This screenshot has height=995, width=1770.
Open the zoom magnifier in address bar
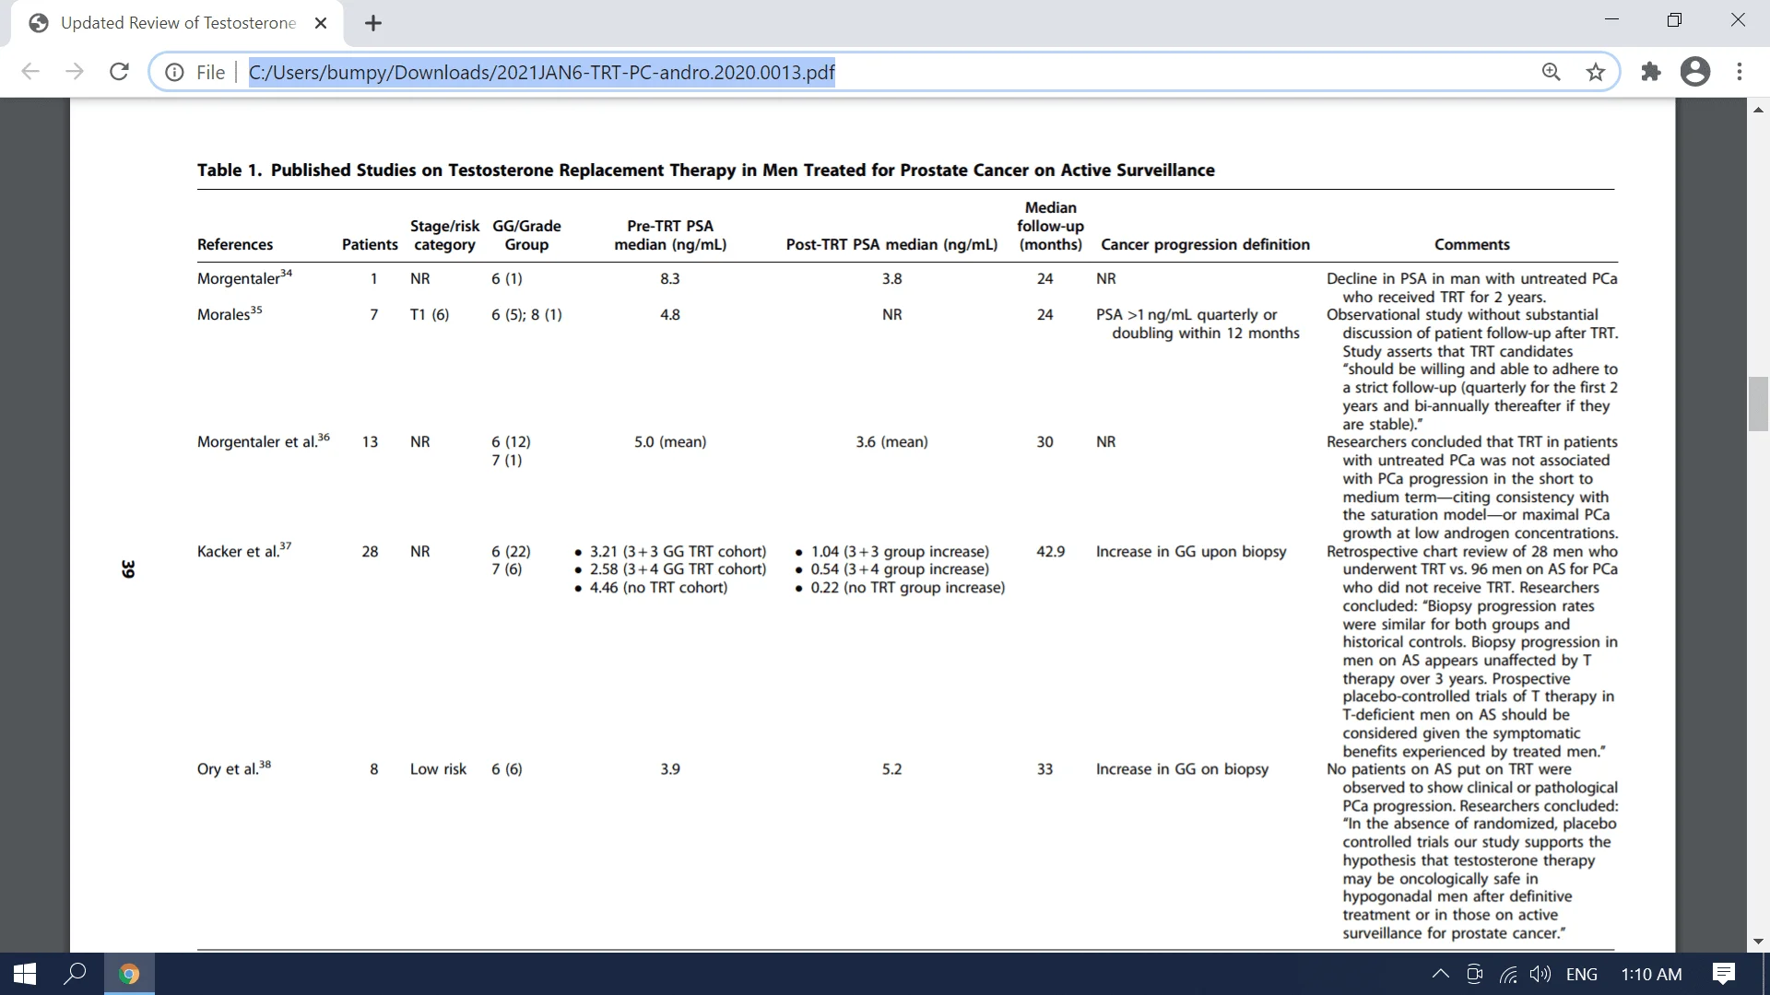(x=1552, y=72)
